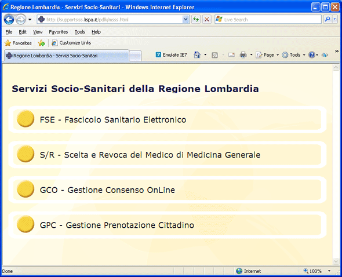Print page with the printer icon

coord(243,54)
